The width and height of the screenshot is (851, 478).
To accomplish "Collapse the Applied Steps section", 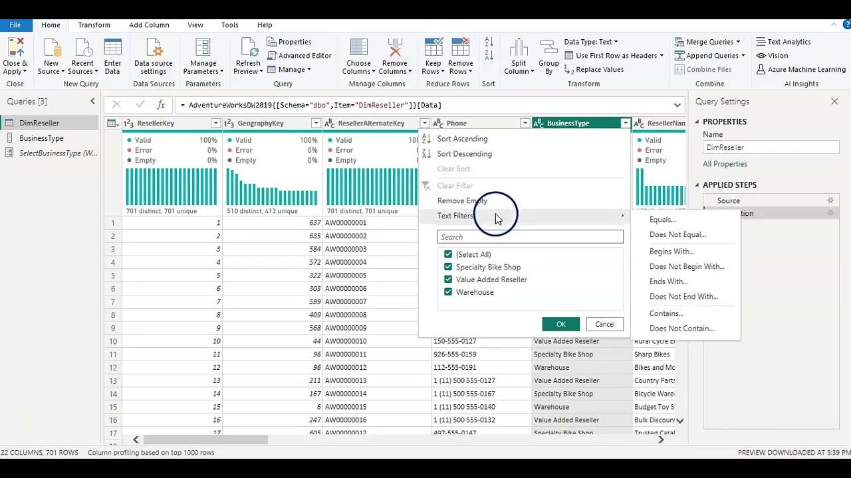I will click(697, 185).
